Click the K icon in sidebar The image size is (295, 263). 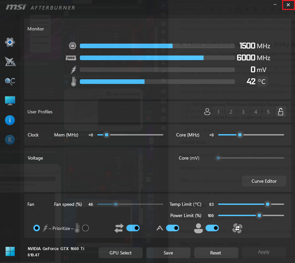coord(10,140)
